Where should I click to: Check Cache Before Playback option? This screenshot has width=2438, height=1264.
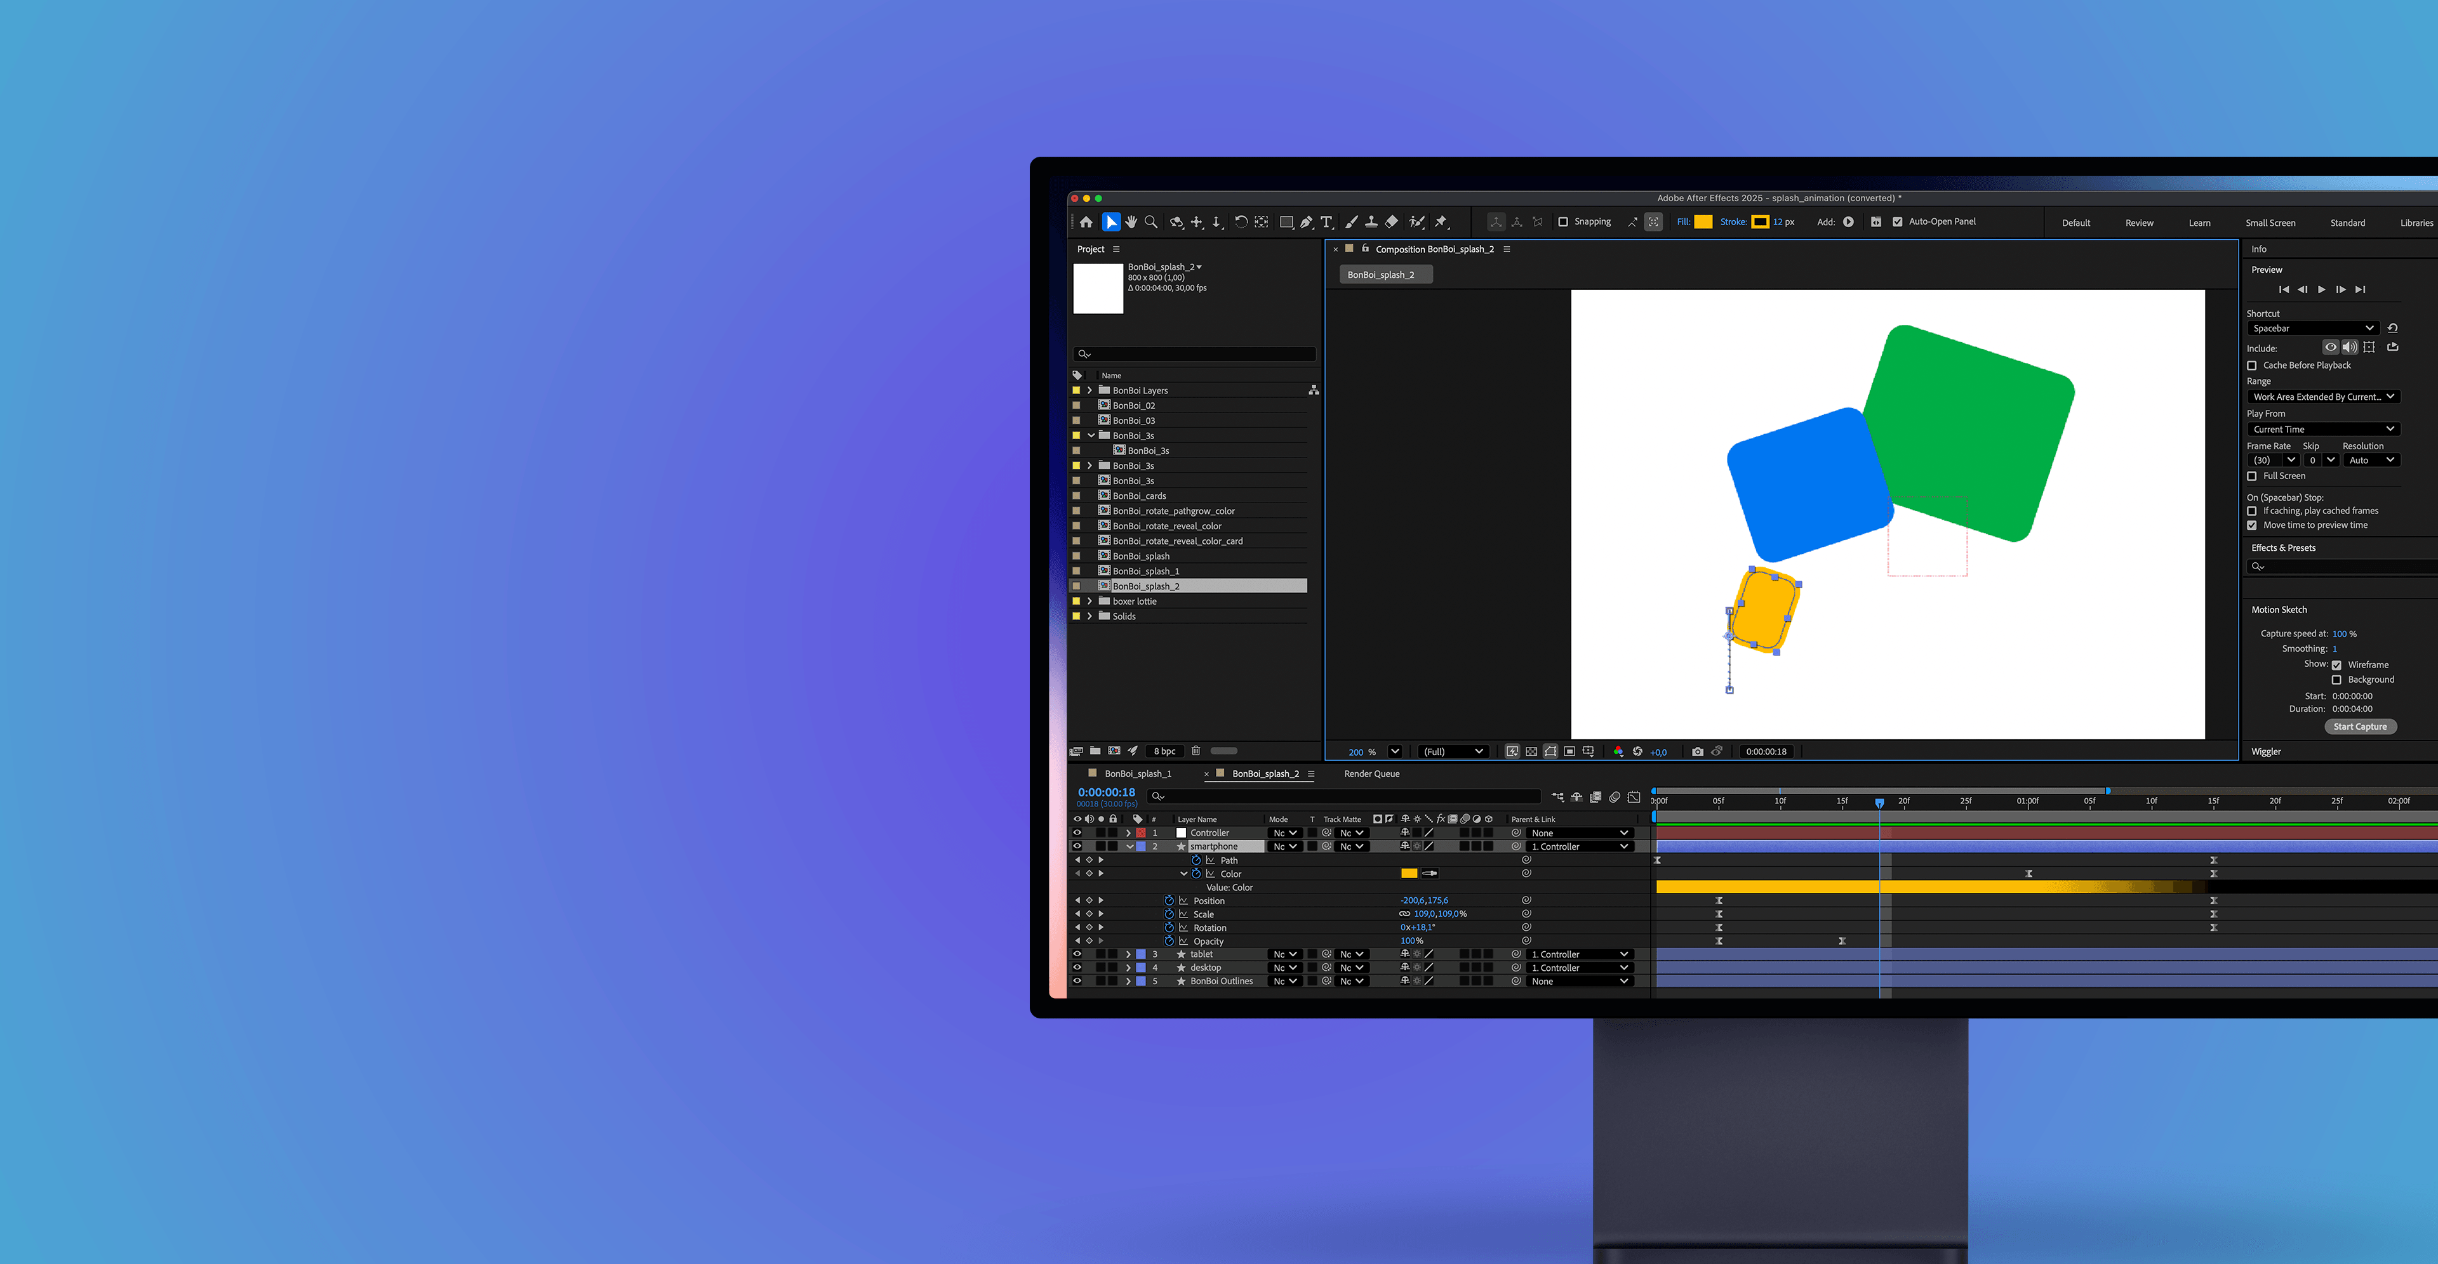(x=2253, y=365)
